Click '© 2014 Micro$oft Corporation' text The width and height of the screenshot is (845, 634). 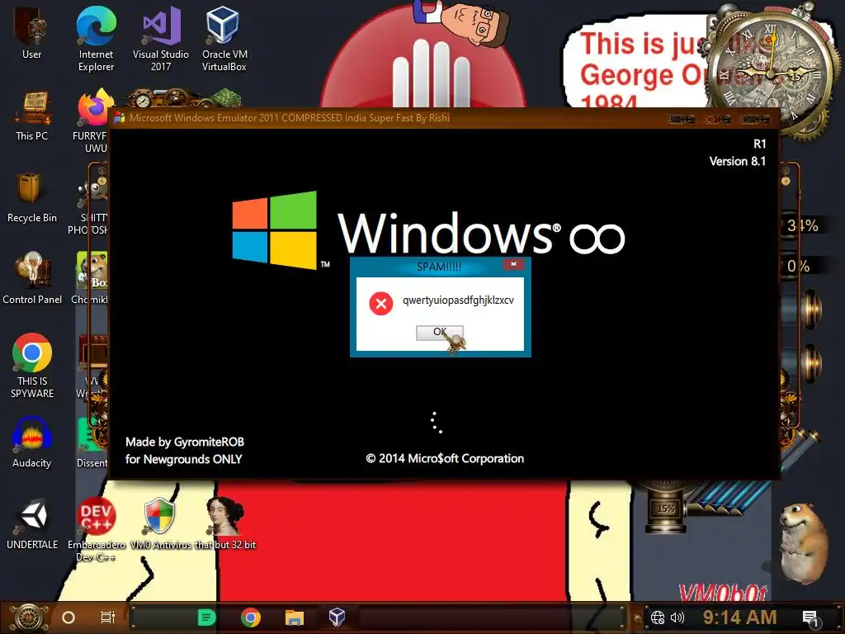coord(445,458)
